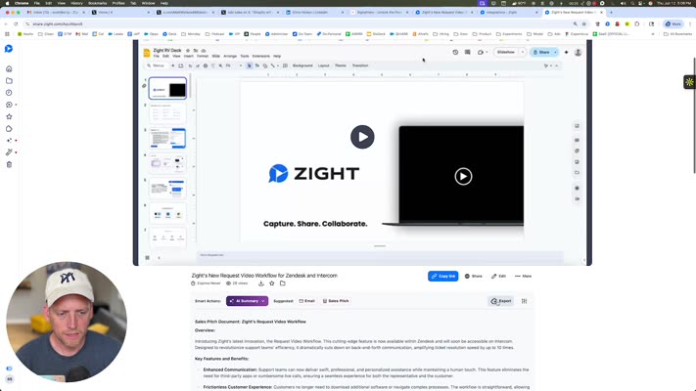Image resolution: width=696 pixels, height=391 pixels.
Task: Click the Transition button in Slides toolbar
Action: (x=360, y=65)
